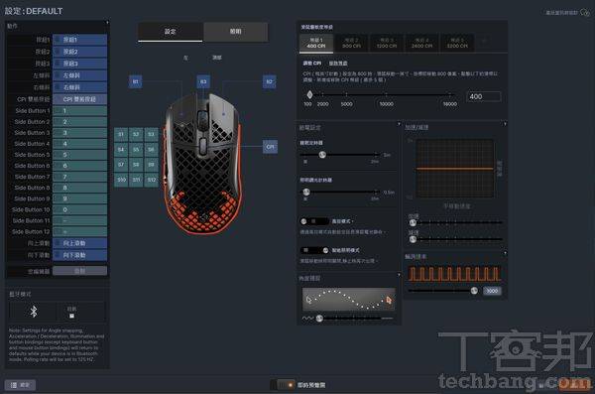Screen dimensions: 595x394
Task: Open the Side Button 1 binding
Action: 79,110
